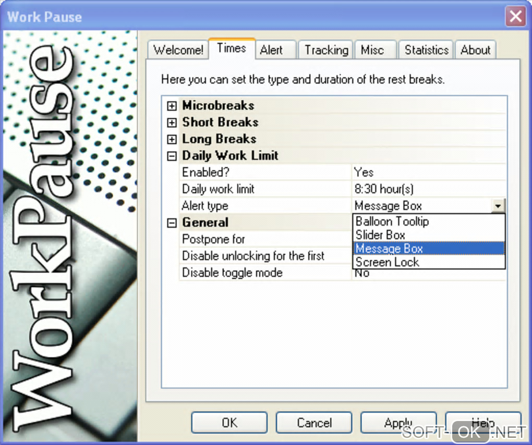Screen dimensions: 532x445
Task: Click the Enabled? Yes value
Action: click(x=429, y=172)
